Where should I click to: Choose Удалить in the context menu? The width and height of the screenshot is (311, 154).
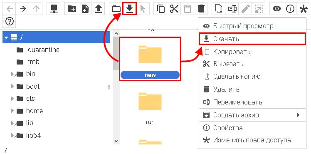[252, 89]
